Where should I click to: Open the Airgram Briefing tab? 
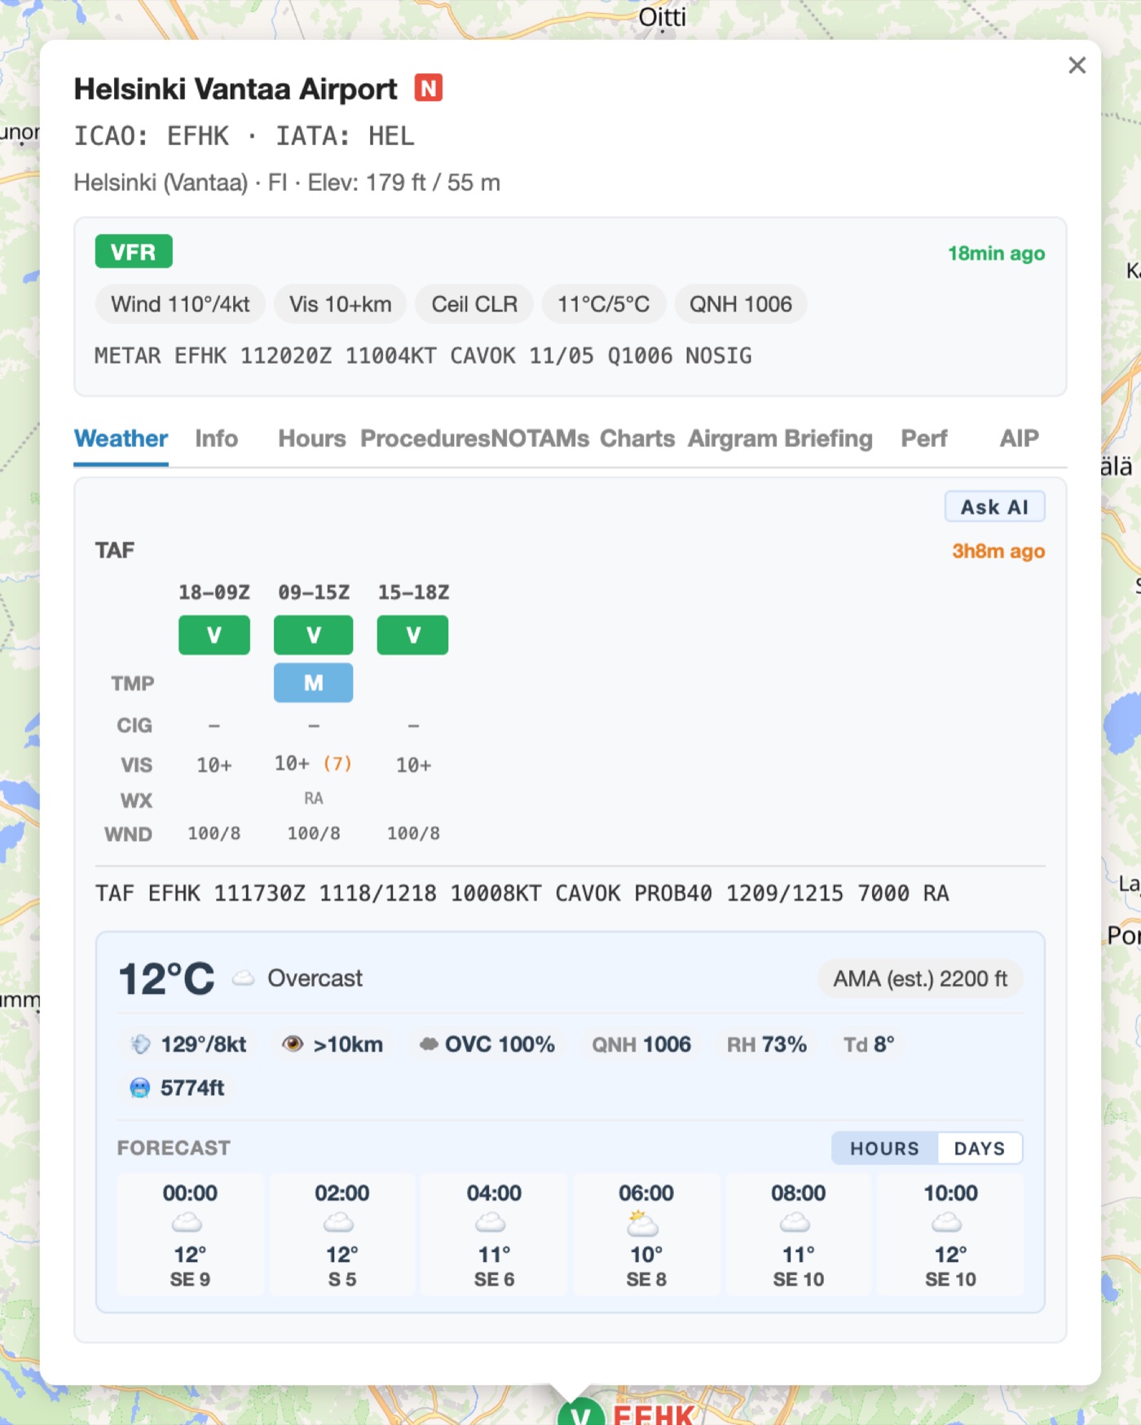780,439
